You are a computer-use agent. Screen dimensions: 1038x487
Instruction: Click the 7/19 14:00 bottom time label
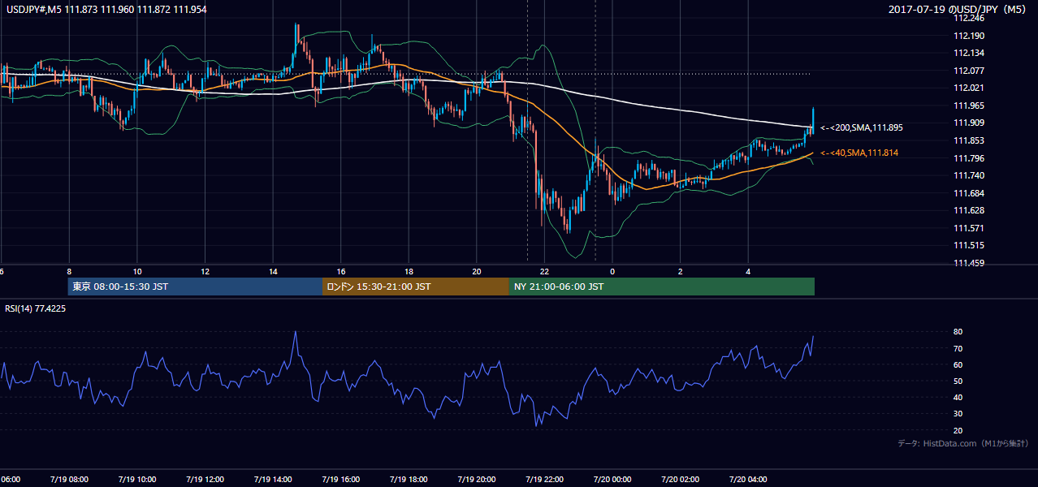(x=272, y=480)
